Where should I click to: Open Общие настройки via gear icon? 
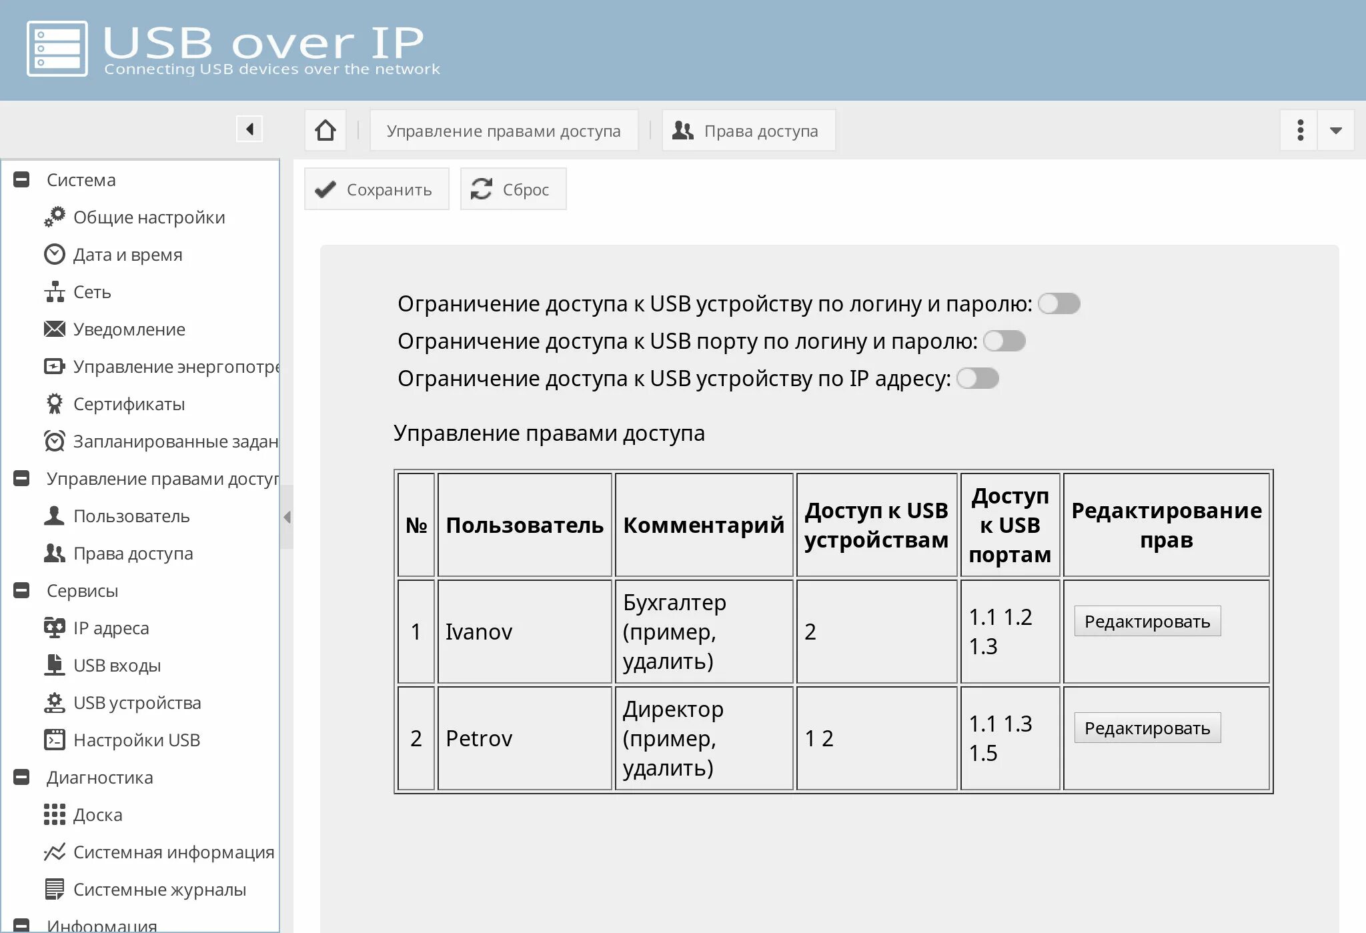click(56, 217)
